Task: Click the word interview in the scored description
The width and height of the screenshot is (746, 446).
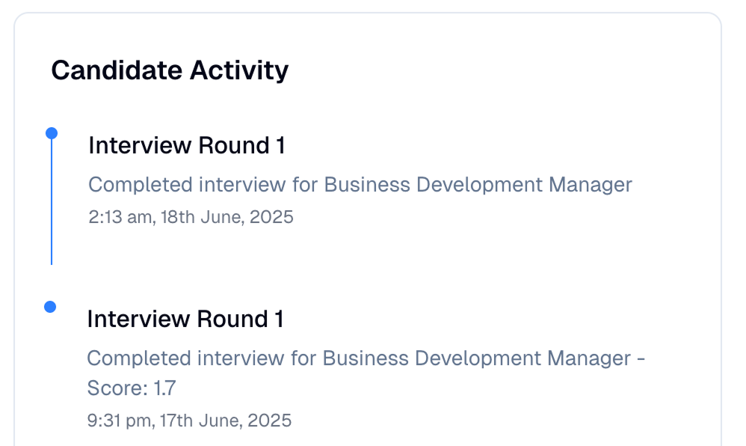Action: (241, 358)
